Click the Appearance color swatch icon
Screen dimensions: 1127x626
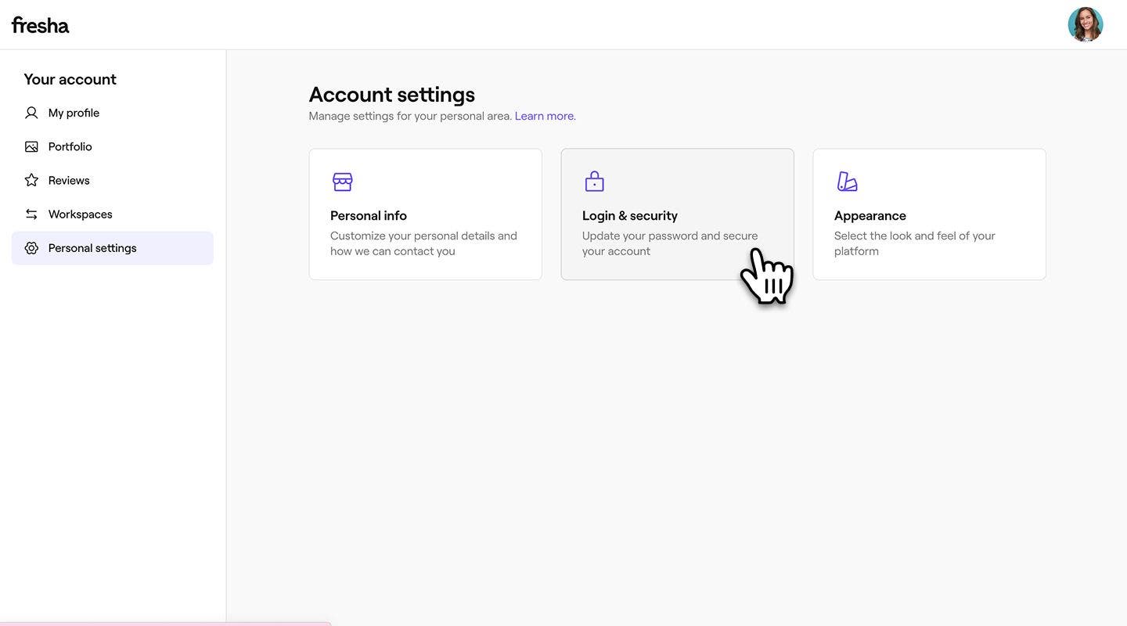click(847, 182)
